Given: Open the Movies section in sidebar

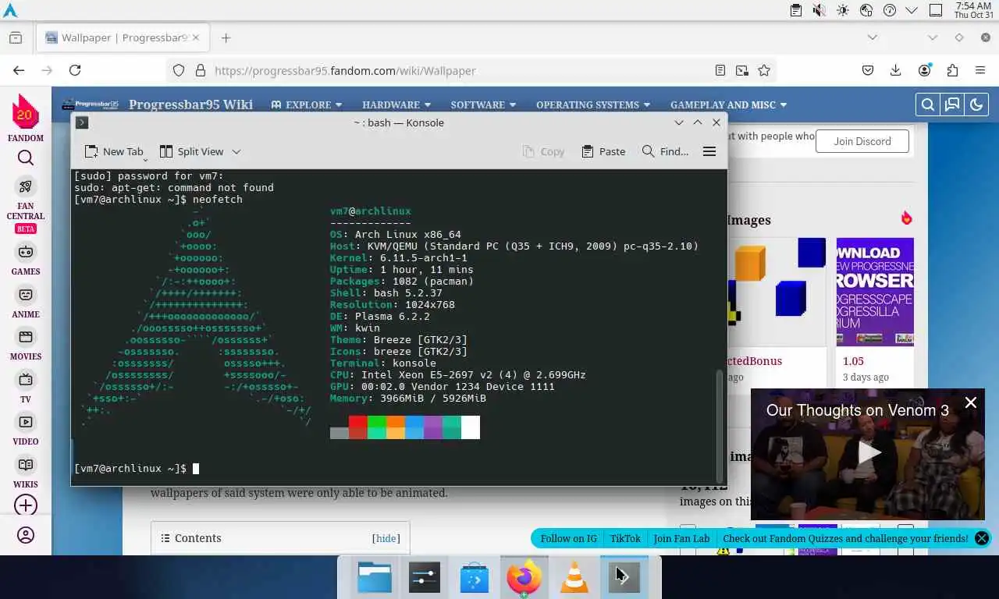Looking at the screenshot, I should (x=26, y=345).
